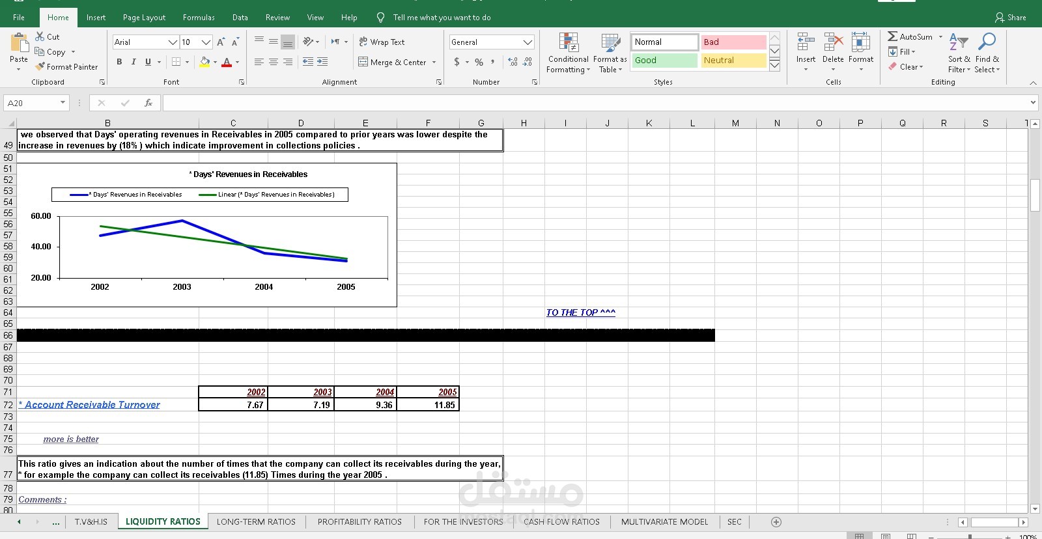The height and width of the screenshot is (539, 1042).
Task: Open the Arial font name dropdown
Action: pos(173,42)
